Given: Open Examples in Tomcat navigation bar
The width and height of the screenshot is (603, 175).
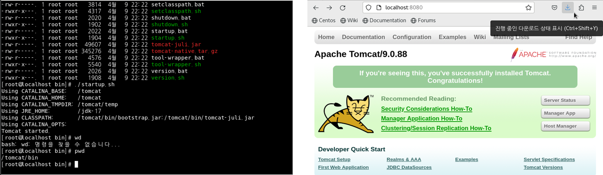Looking at the screenshot, I should click(452, 37).
